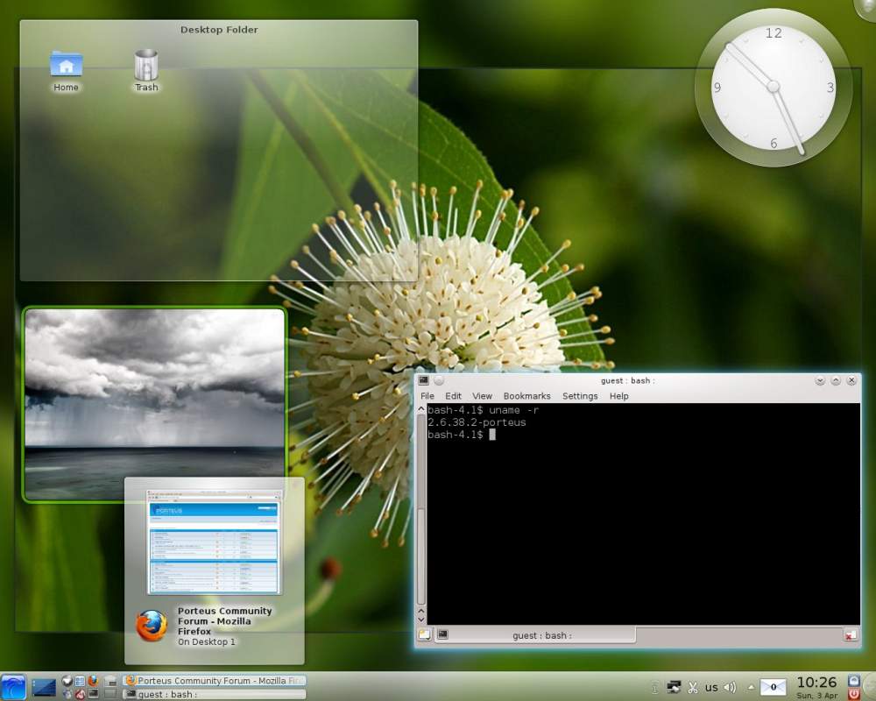Screen dimensions: 876x701
Task: Click the network connection tray icon
Action: 674,687
